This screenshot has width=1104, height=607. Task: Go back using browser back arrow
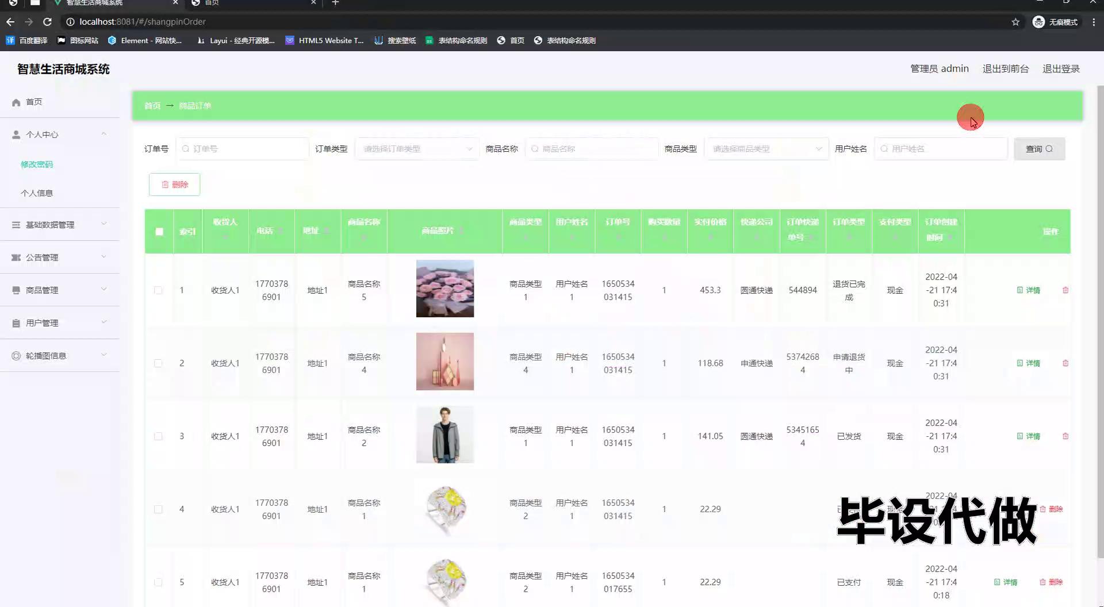10,22
